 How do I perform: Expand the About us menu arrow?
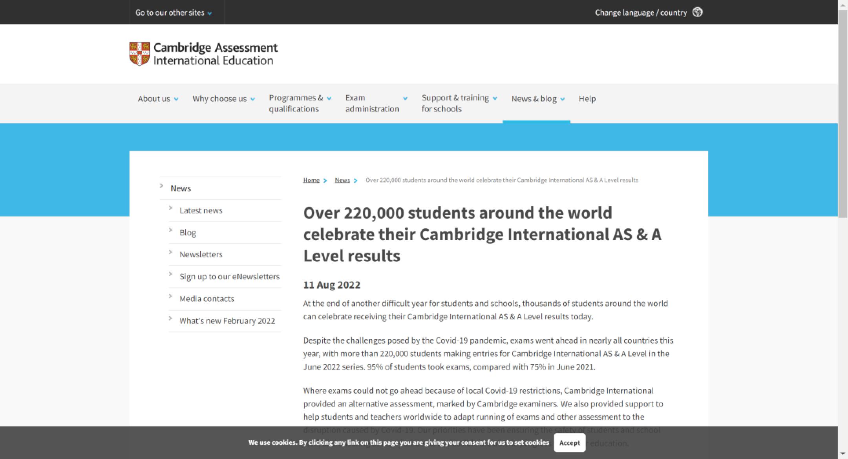tap(176, 99)
